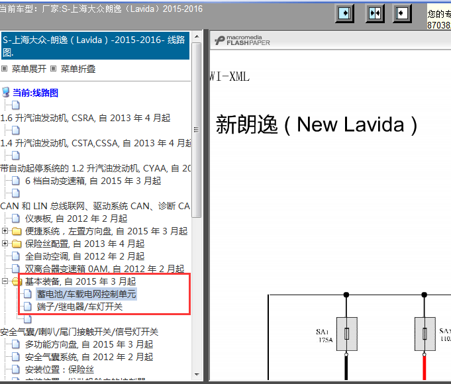Click folder icon of 便捷系统
This screenshot has height=384, width=451.
[x=17, y=231]
